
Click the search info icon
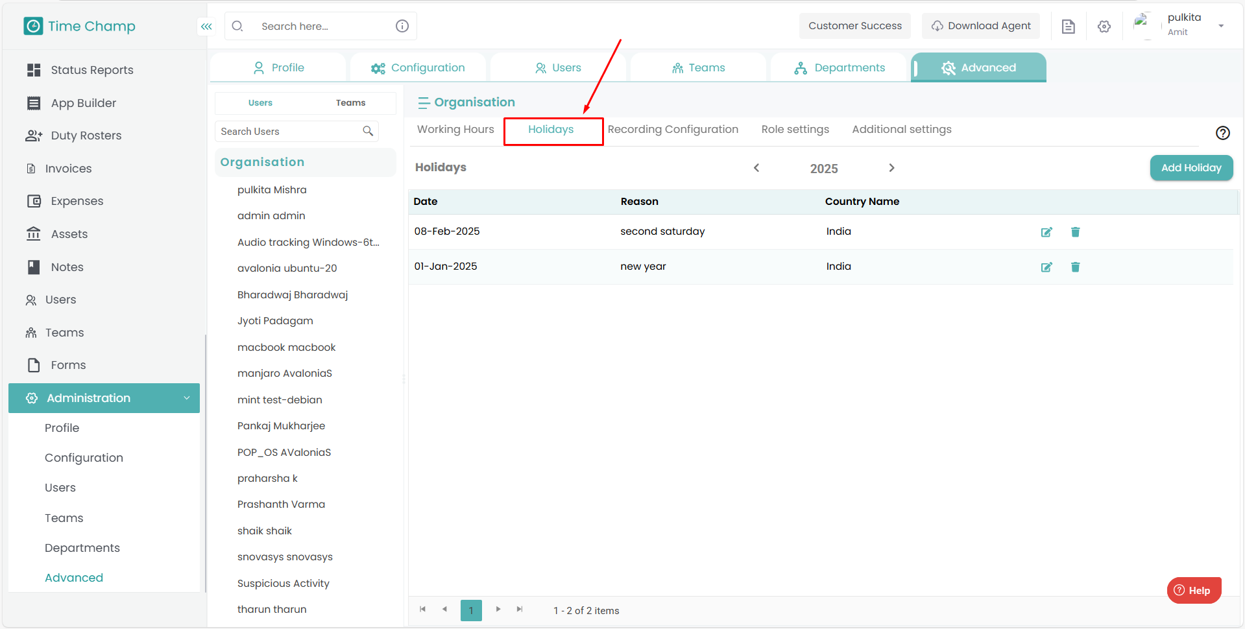click(x=402, y=26)
